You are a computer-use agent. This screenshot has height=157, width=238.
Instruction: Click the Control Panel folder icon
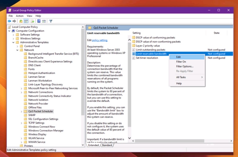coord(21,46)
